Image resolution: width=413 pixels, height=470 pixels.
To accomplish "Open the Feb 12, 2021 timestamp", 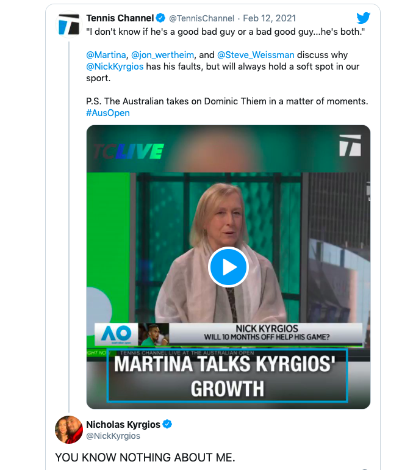I will [x=271, y=18].
